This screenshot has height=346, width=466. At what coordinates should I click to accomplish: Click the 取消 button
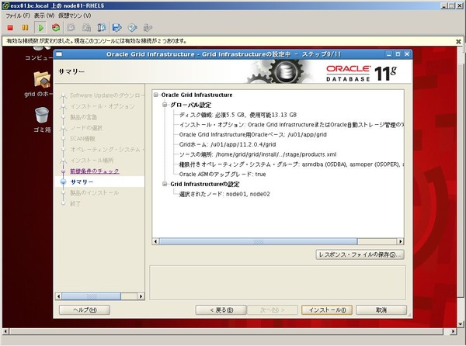point(381,310)
